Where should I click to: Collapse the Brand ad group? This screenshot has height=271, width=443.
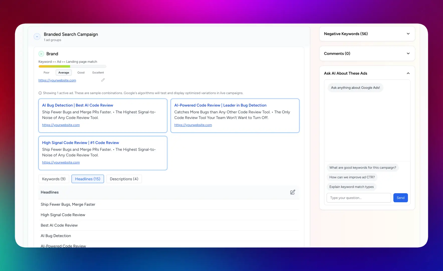coord(41,53)
